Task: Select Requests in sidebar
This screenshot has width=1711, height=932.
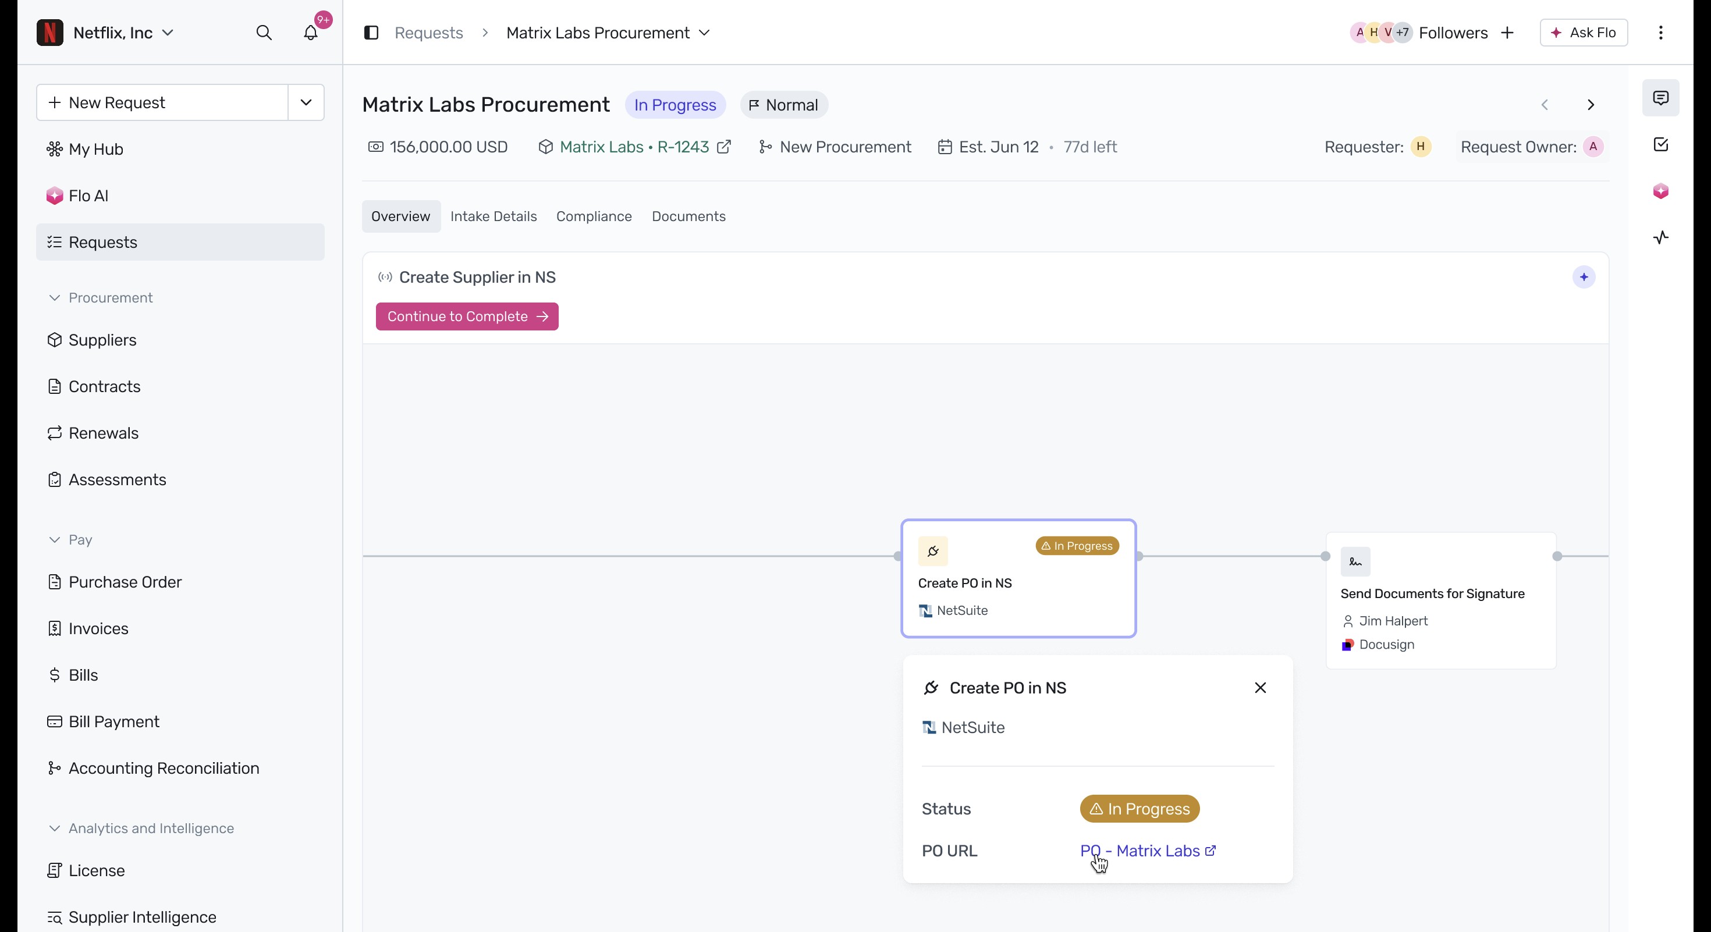Action: click(180, 242)
